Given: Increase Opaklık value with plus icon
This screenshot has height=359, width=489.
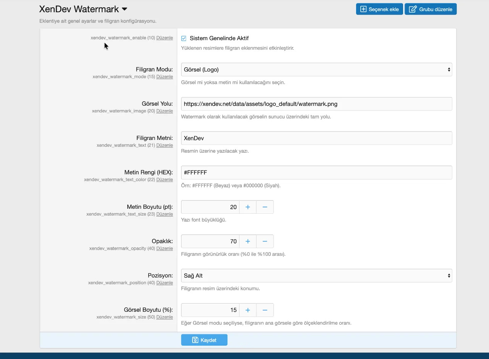Looking at the screenshot, I should pyautogui.click(x=248, y=241).
